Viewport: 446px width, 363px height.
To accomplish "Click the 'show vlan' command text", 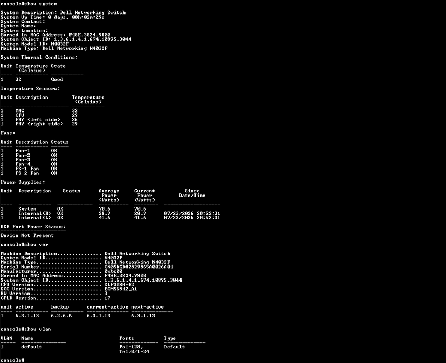I will point(36,329).
